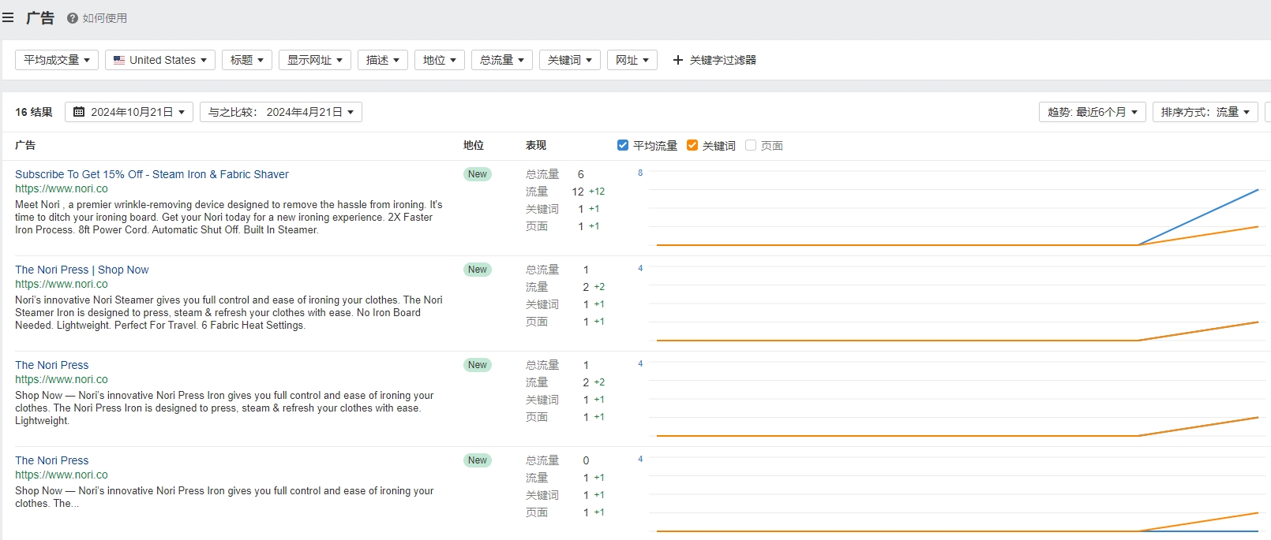1271x540 pixels.
Task: Click the 16 结果 results count
Action: tap(34, 112)
